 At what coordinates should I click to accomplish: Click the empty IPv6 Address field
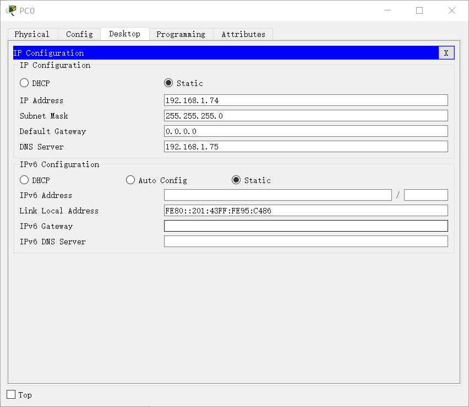278,195
